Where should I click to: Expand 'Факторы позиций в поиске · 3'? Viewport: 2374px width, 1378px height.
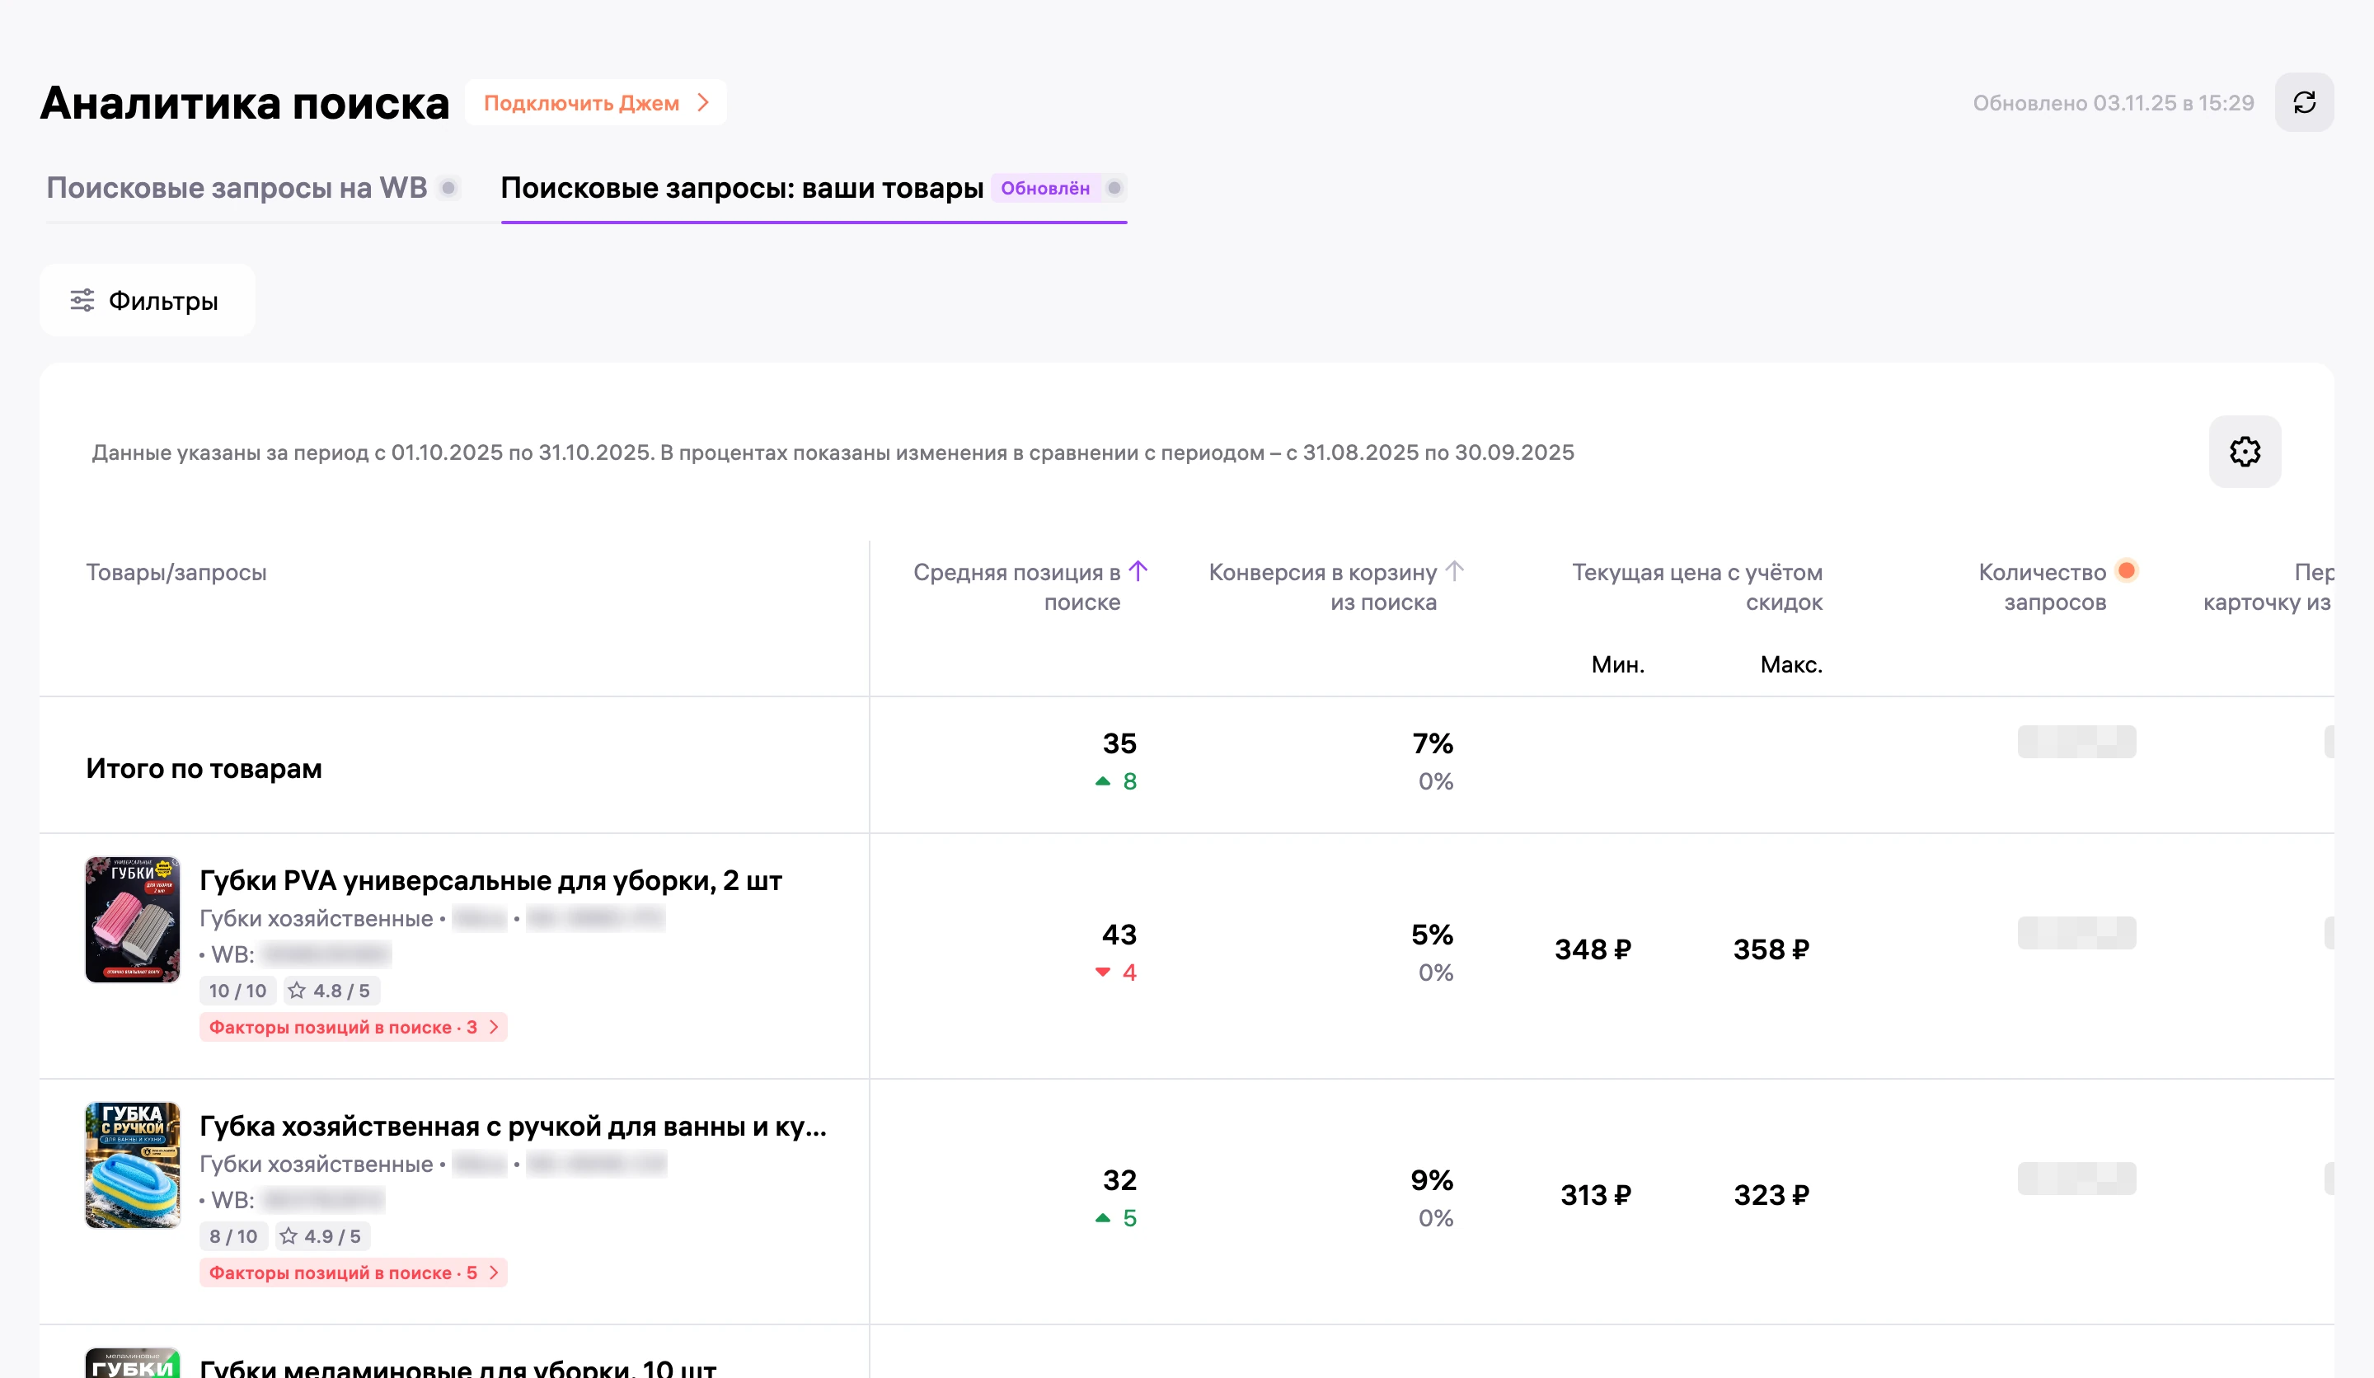pos(354,1027)
